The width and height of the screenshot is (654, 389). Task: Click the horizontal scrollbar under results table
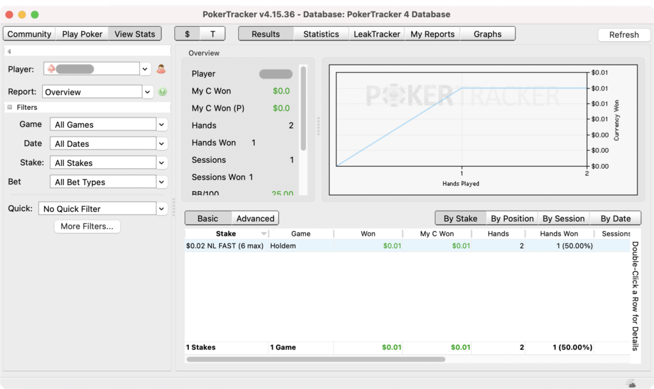coord(316,359)
